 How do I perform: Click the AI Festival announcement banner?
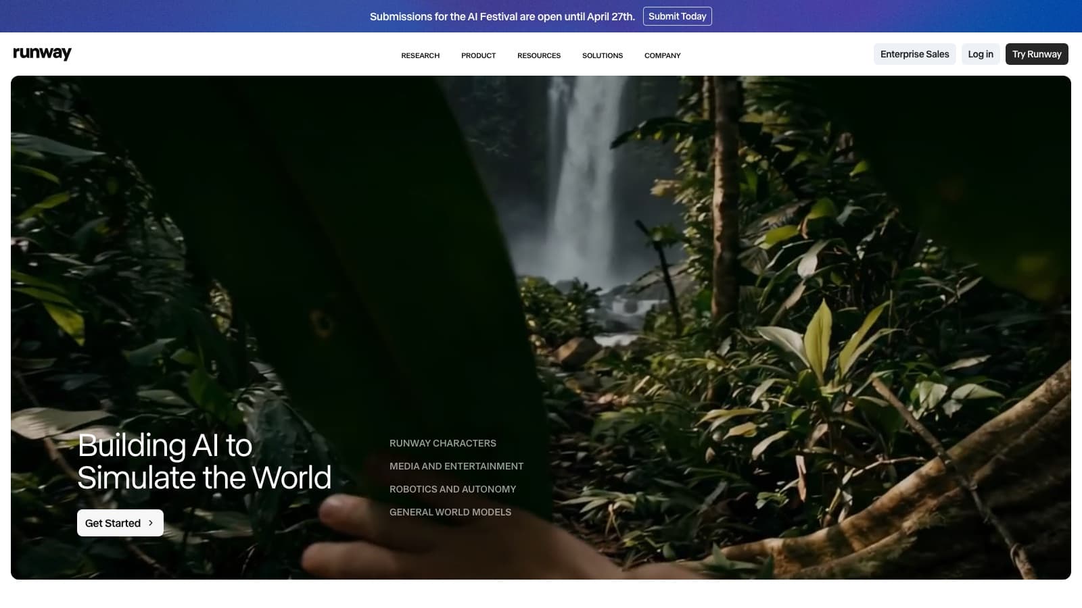point(541,16)
